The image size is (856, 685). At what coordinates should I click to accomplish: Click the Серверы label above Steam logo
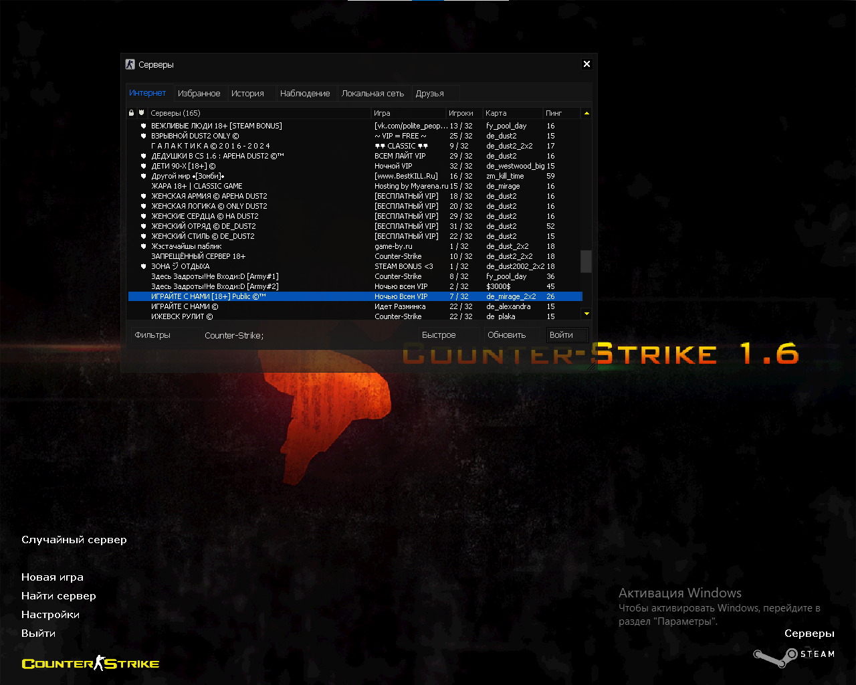point(809,633)
